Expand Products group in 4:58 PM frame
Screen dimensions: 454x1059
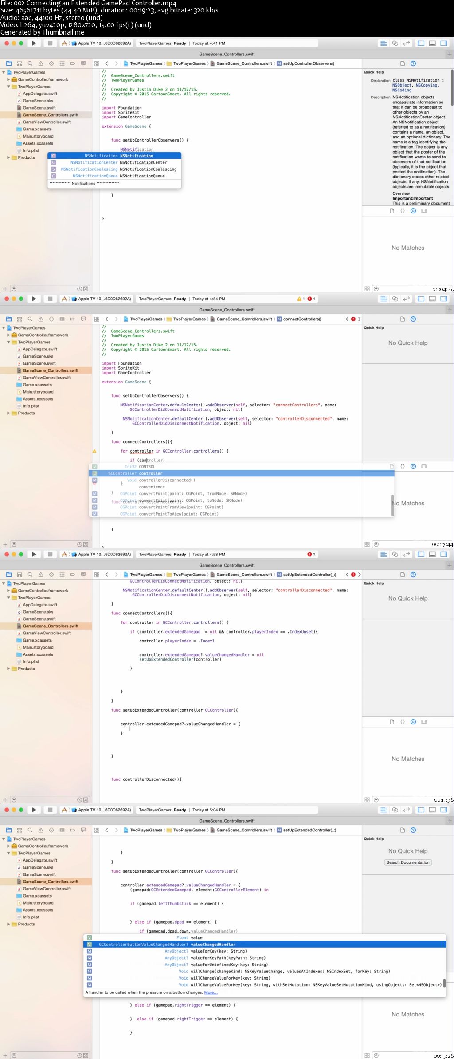tap(8, 669)
